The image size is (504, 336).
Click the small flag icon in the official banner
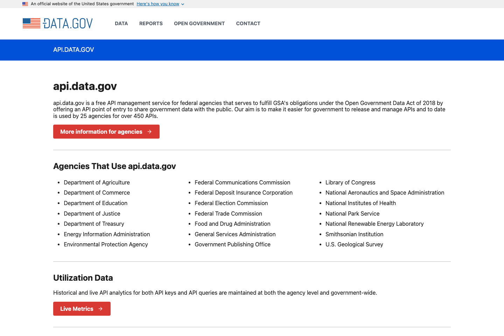pyautogui.click(x=25, y=4)
